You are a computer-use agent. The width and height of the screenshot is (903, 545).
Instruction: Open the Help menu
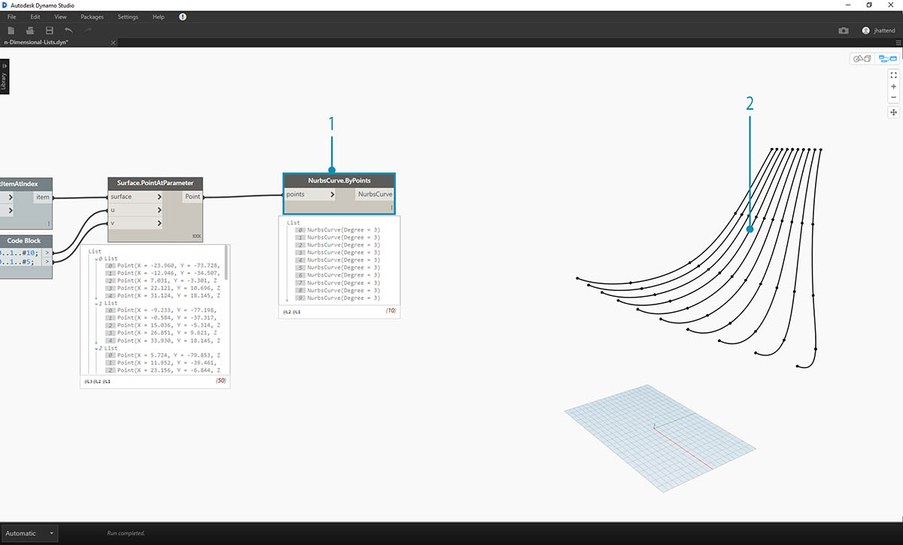pos(158,17)
